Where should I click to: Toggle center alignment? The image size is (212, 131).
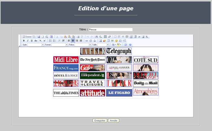[73, 41]
